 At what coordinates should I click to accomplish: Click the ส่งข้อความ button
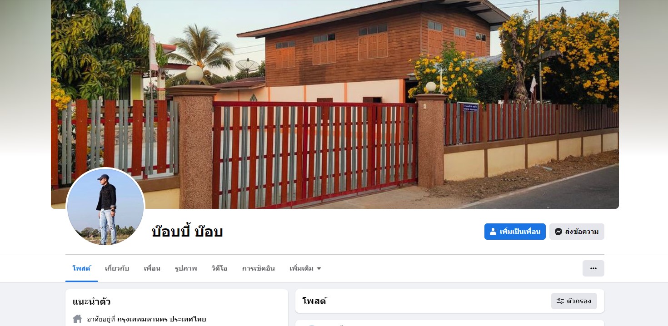pyautogui.click(x=577, y=232)
